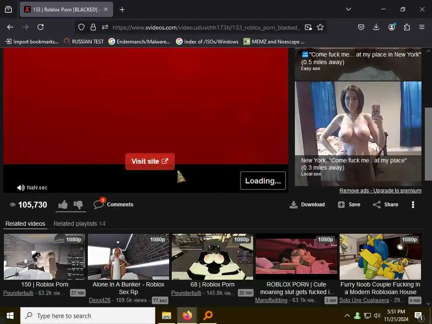Viewport: 432px width, 324px height.
Task: Open the Dexx426 uploader link
Action: click(x=100, y=300)
